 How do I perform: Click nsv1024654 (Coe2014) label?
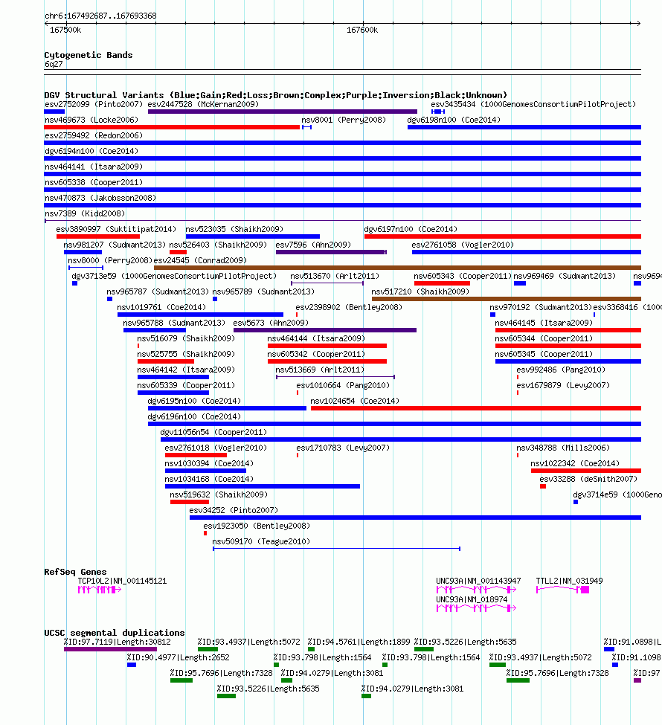(x=354, y=402)
